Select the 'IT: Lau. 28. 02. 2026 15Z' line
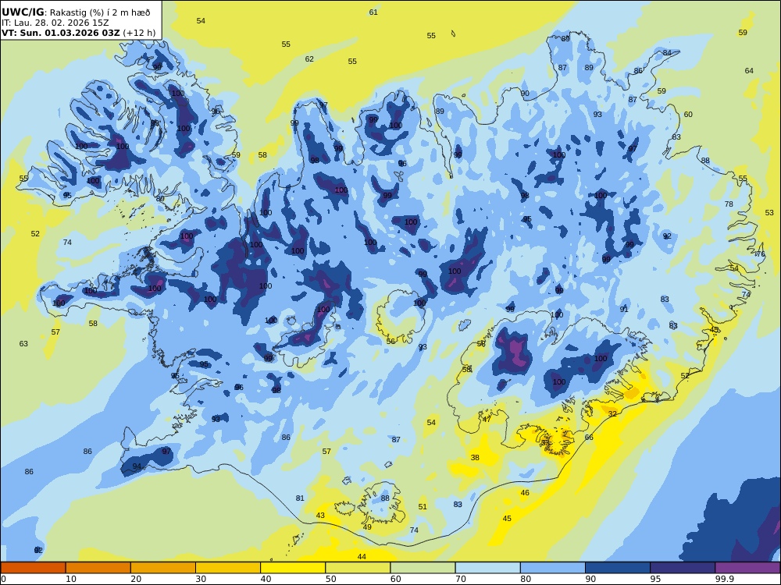781x585 pixels. [x=55, y=23]
